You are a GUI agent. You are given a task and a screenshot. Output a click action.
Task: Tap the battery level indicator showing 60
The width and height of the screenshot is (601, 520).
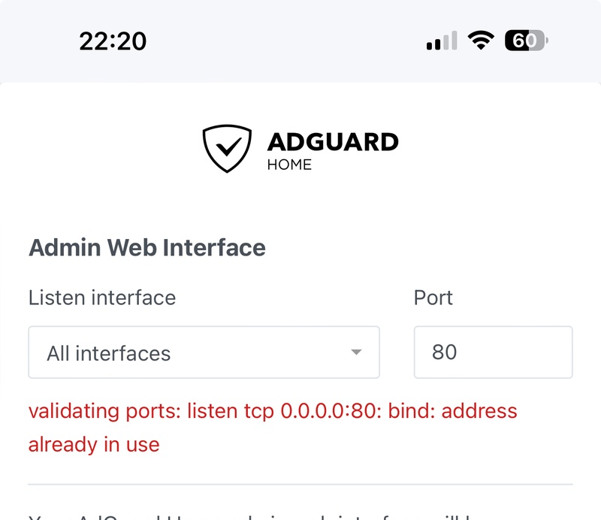527,41
